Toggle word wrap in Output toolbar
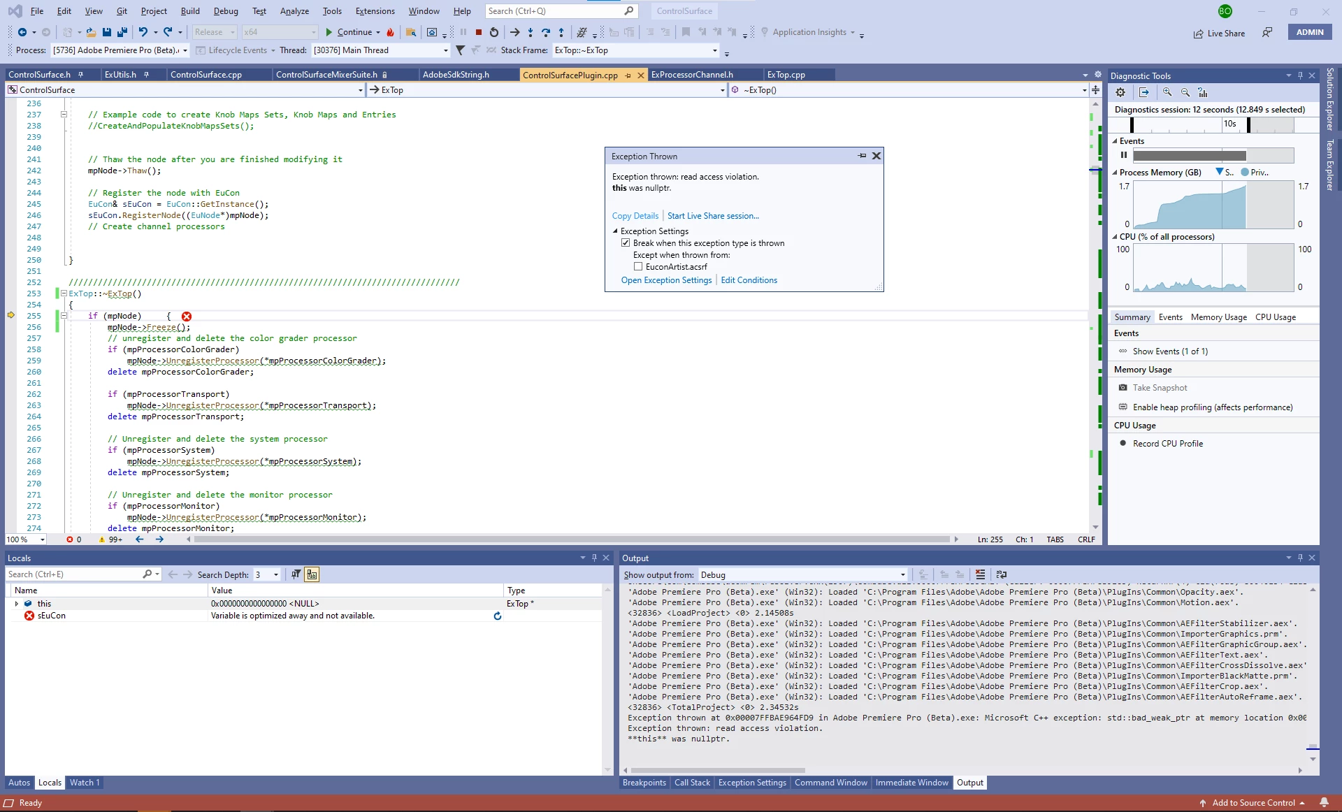This screenshot has width=1342, height=812. [1002, 574]
